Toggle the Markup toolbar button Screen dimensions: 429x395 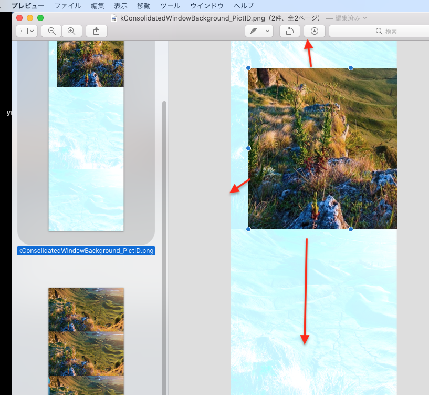pyautogui.click(x=315, y=31)
